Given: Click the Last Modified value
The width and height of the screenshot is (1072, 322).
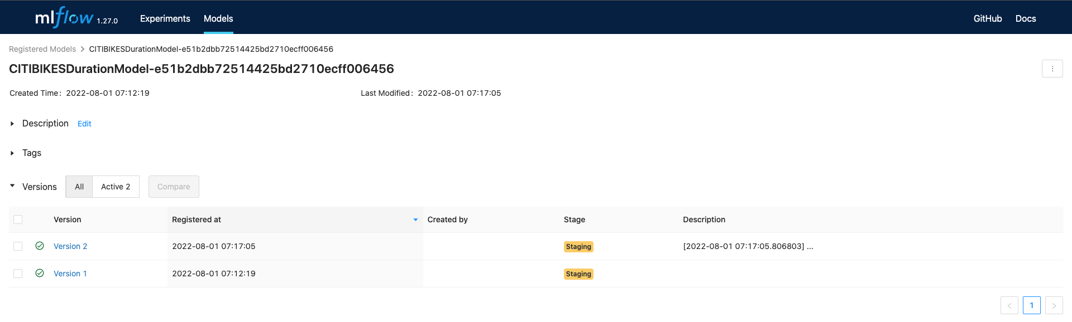Looking at the screenshot, I should [460, 93].
